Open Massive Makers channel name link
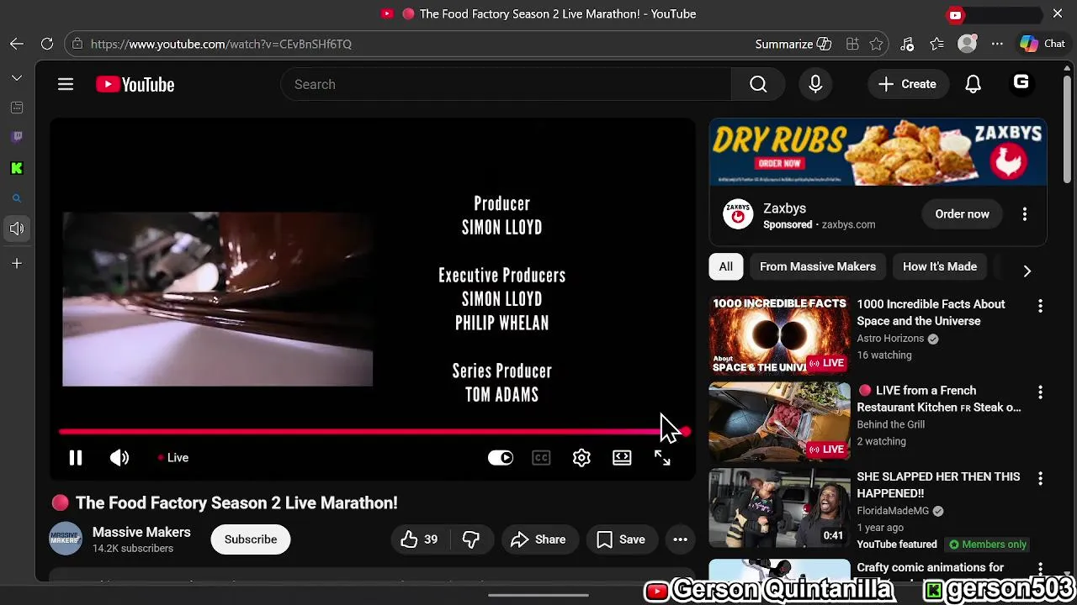Viewport: 1077px width, 605px height. coord(141,532)
